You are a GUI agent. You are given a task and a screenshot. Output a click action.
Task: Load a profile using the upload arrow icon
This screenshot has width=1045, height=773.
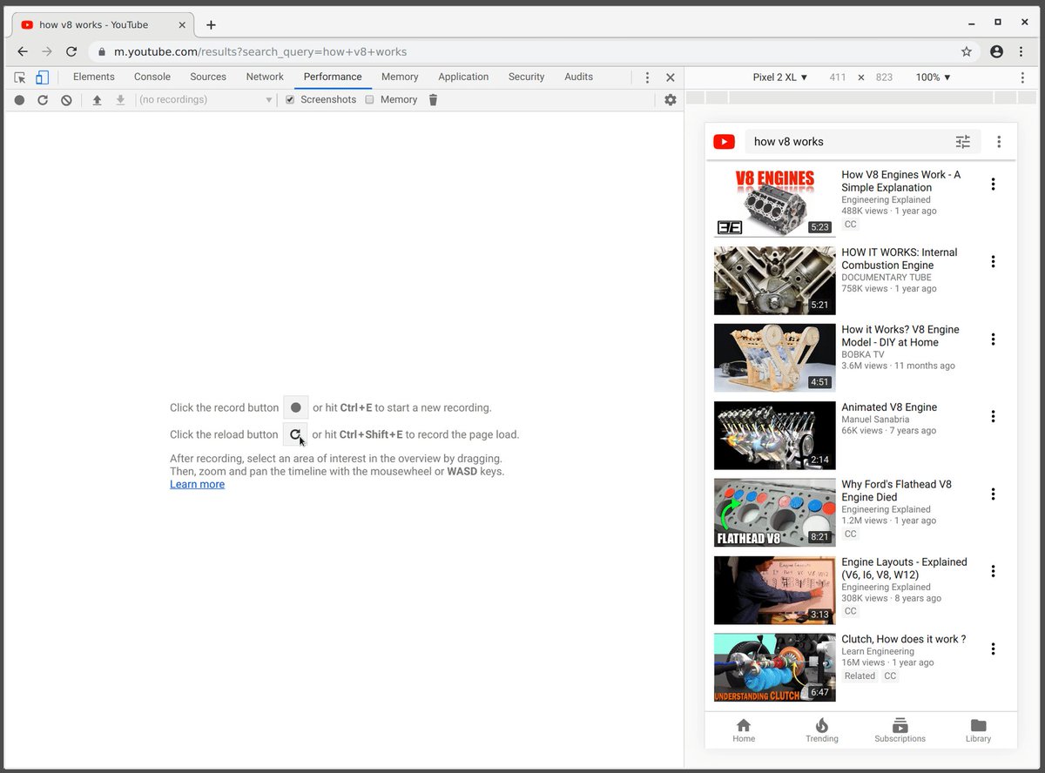point(96,99)
